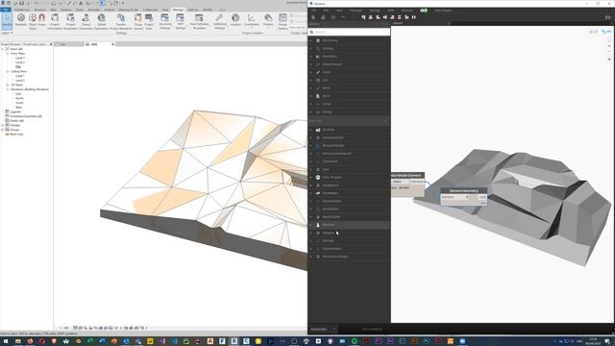Screen dimensions: 615x346
Task: Open the Select dropdown under Modify in Revit
Action: pyautogui.click(x=7, y=33)
